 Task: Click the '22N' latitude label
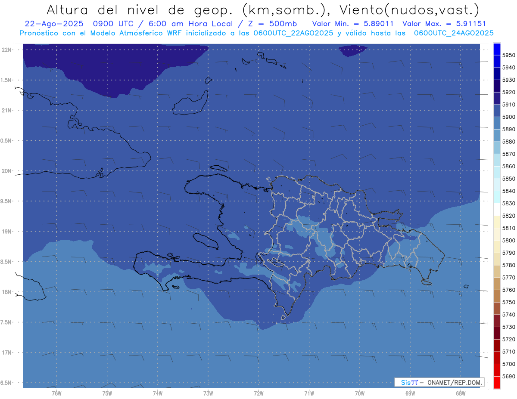coord(6,50)
